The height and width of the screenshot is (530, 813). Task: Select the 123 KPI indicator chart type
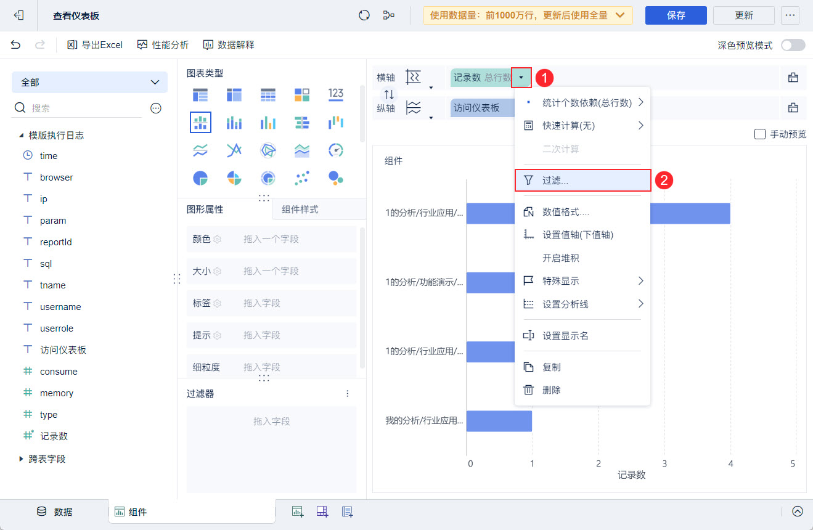[x=336, y=94]
